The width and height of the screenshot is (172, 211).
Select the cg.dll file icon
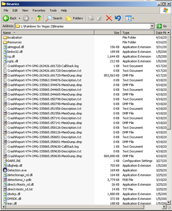[x=5, y=57]
